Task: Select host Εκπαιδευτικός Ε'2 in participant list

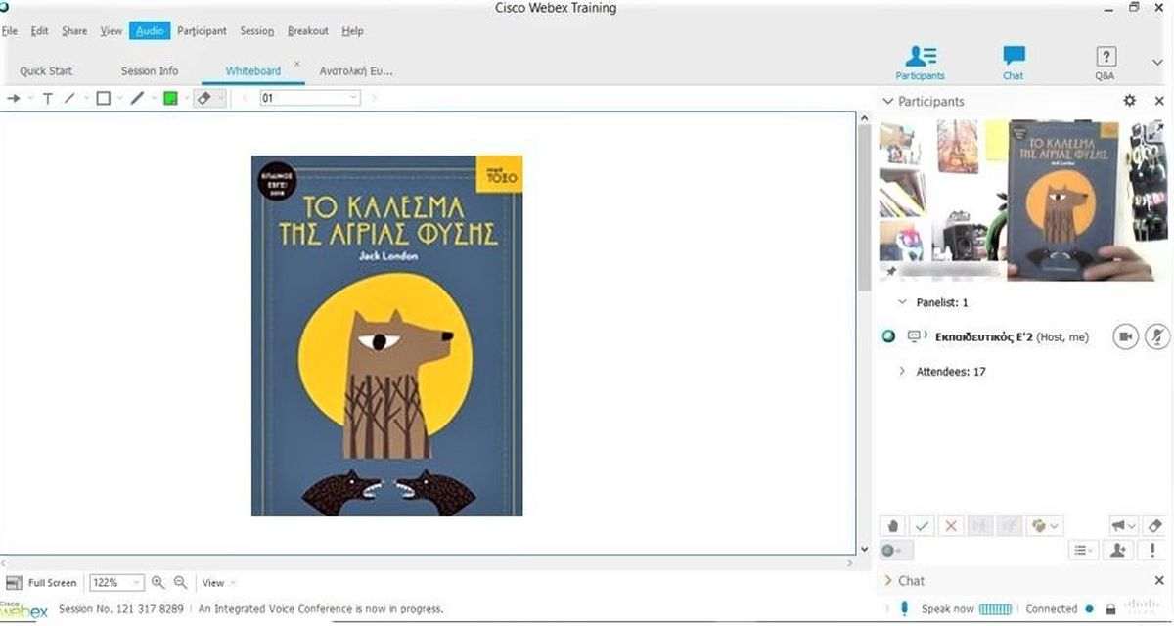Action: pyautogui.click(x=1012, y=336)
